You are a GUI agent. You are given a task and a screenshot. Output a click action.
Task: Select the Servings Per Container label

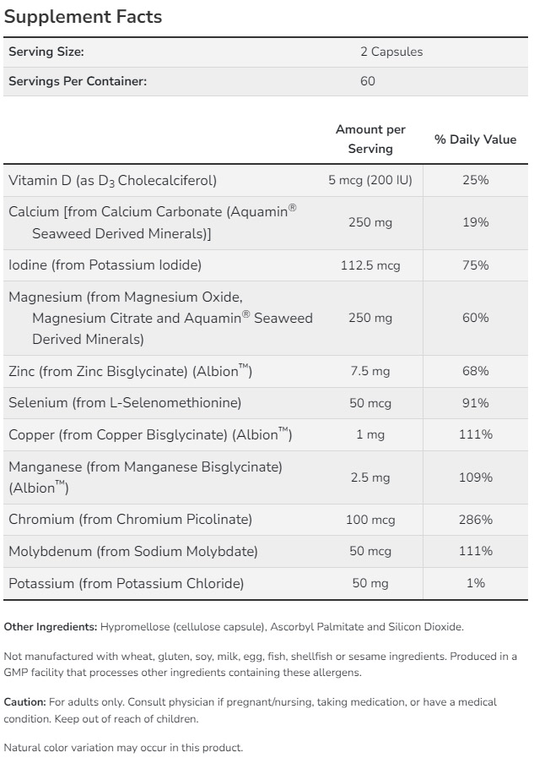click(78, 81)
